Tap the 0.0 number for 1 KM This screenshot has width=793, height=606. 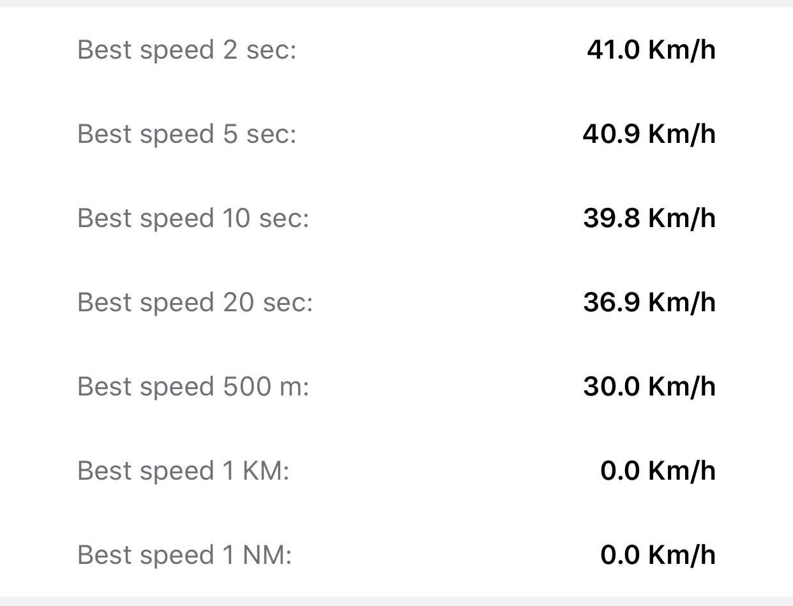click(x=620, y=471)
